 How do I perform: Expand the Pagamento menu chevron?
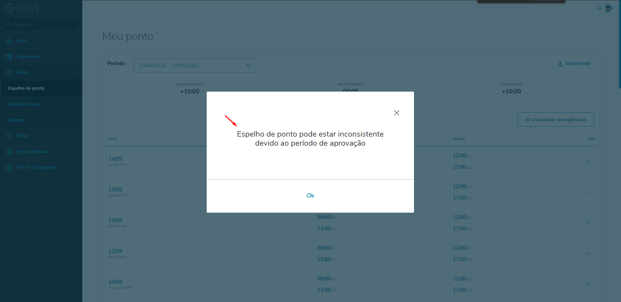tap(75, 57)
